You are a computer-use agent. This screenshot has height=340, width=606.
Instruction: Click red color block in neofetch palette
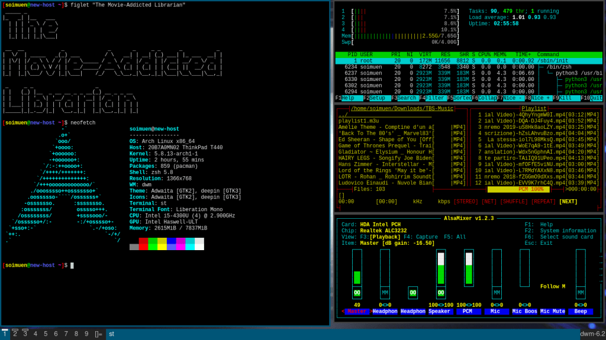click(x=143, y=244)
